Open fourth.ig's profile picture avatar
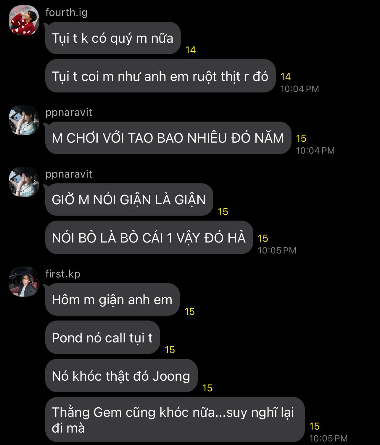The image size is (380, 445). coord(24,20)
